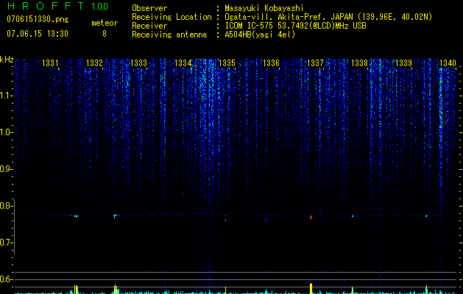Click the 1331 time marker

[x=50, y=63]
